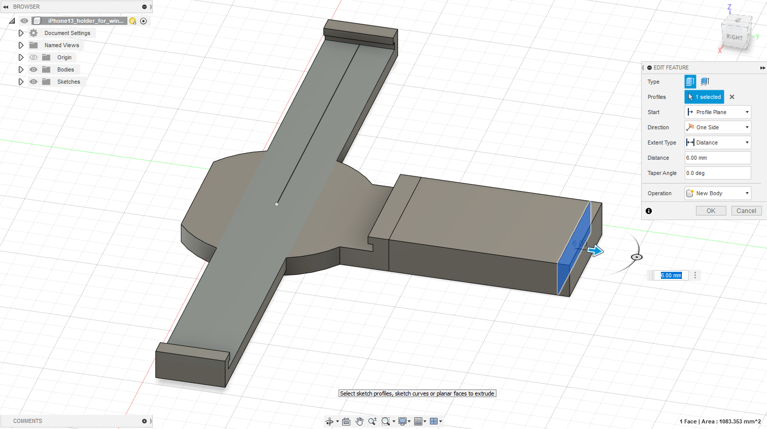Collapse the iPhone13 holder root tree node

point(12,21)
